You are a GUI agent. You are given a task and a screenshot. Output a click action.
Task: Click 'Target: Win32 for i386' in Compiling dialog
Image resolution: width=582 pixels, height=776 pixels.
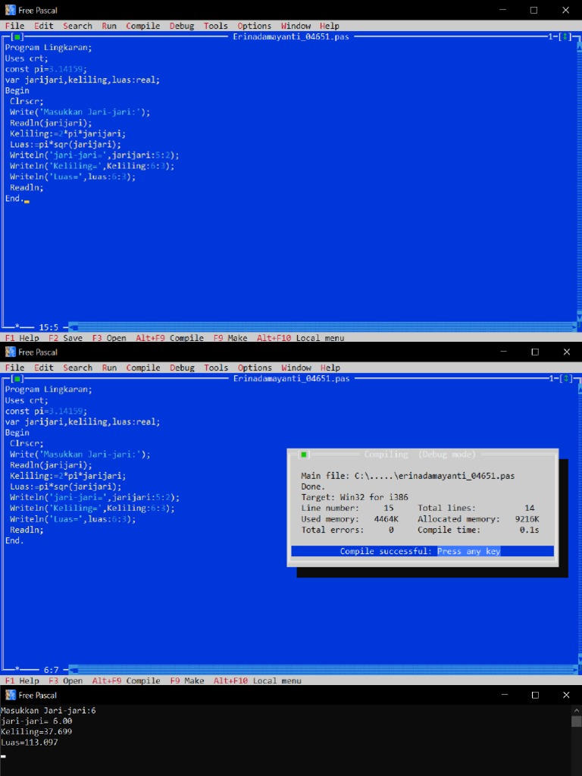[x=355, y=497]
